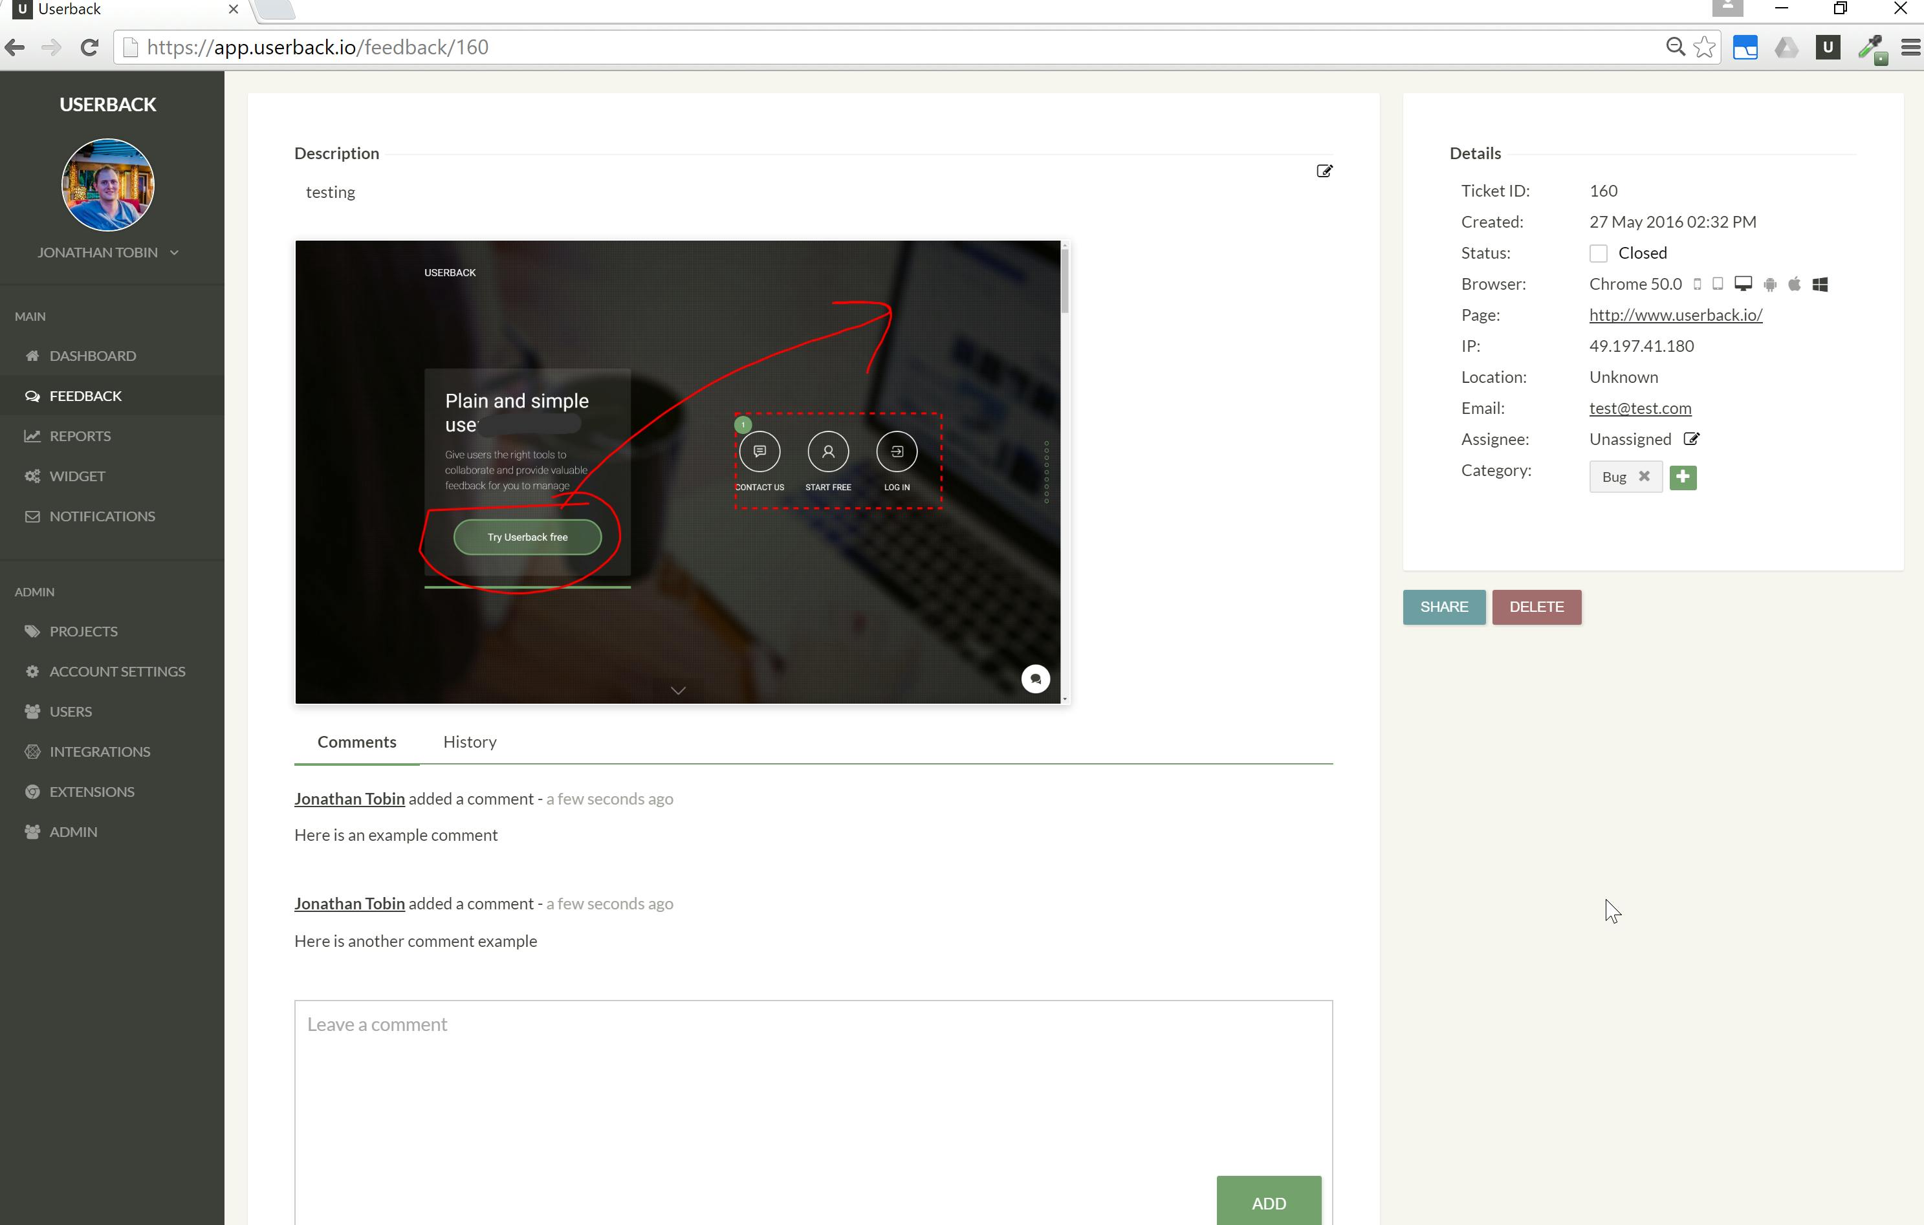Share this feedback ticket

(1444, 607)
